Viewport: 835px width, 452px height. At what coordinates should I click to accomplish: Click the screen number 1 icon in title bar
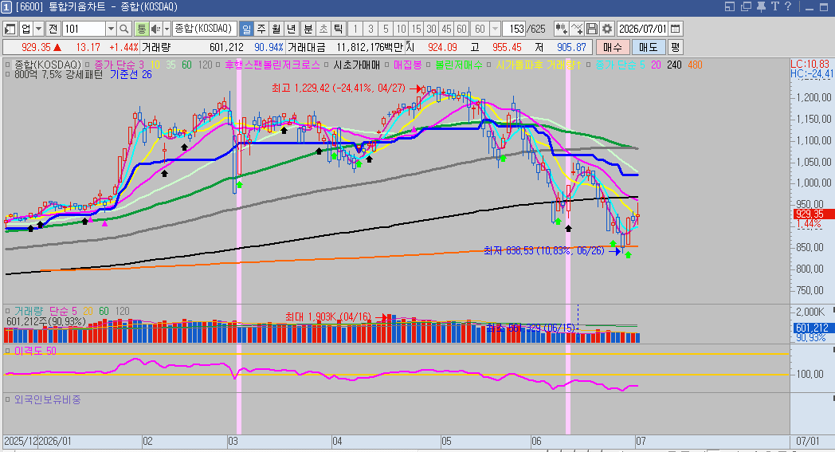tap(6, 7)
